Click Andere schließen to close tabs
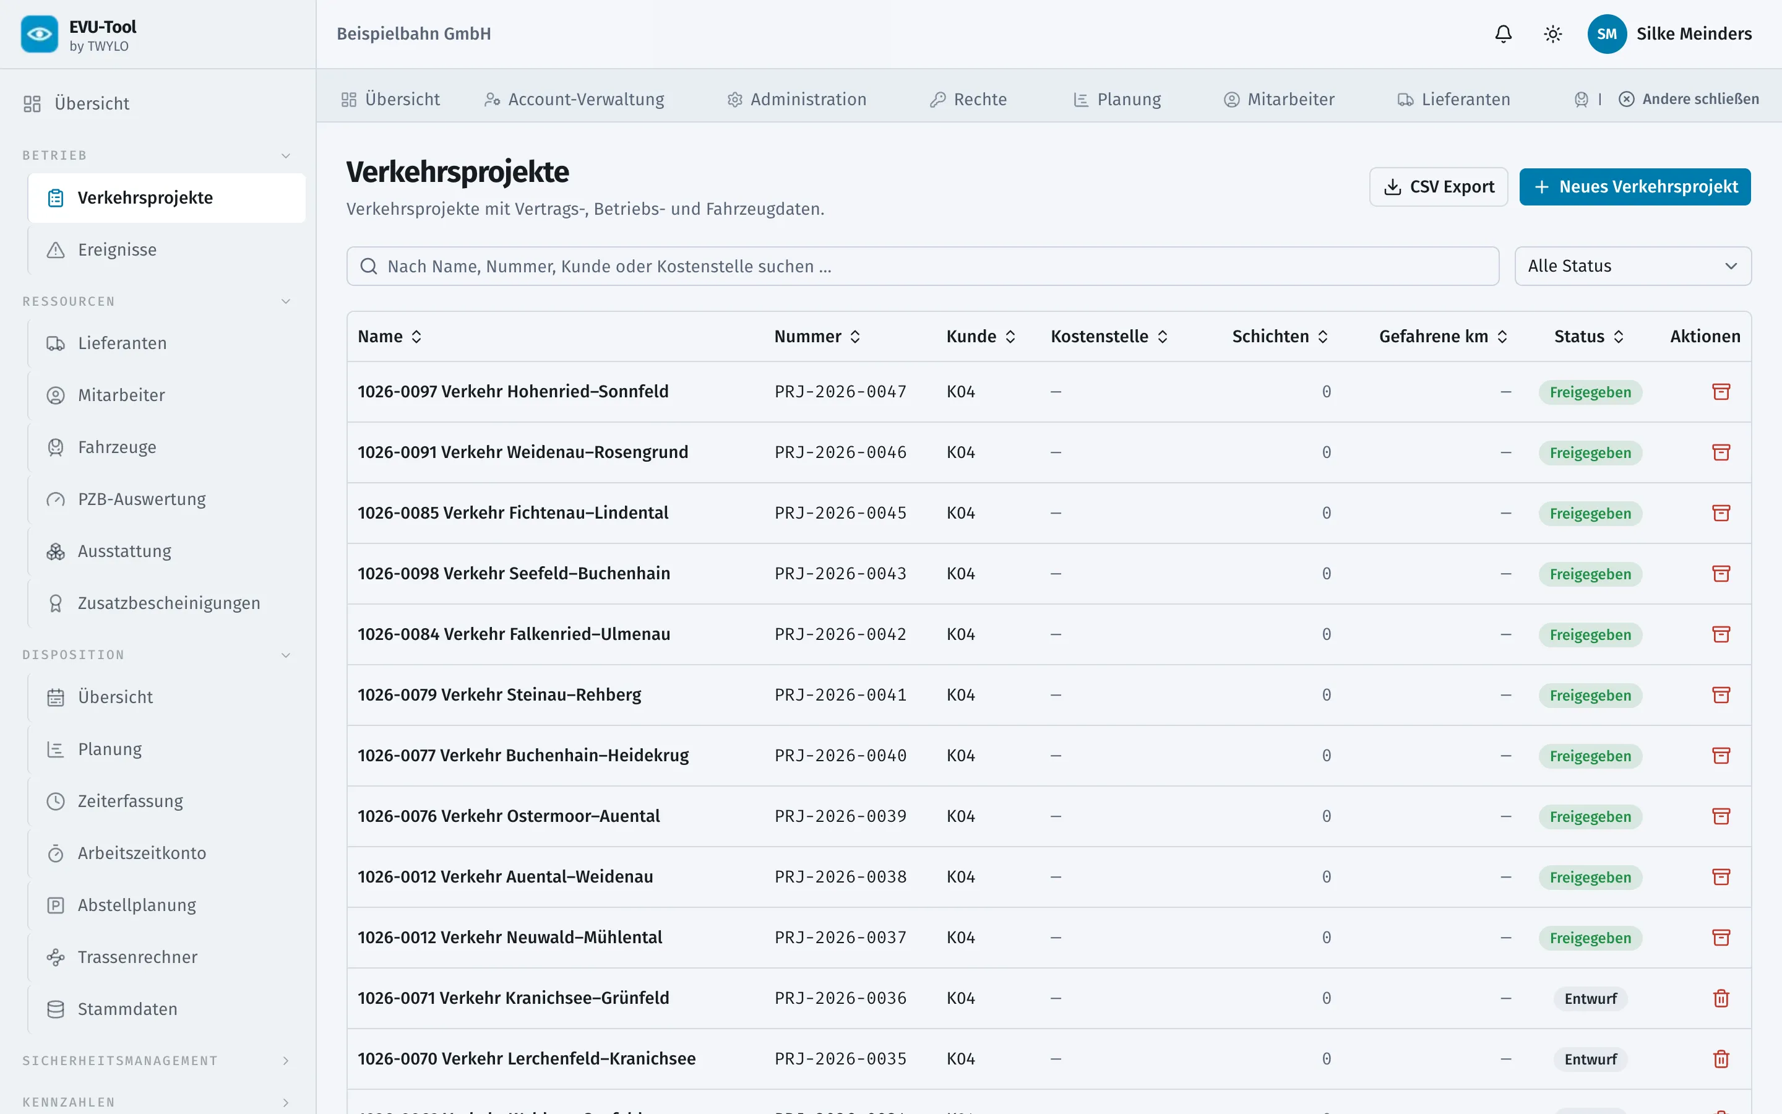This screenshot has width=1782, height=1114. point(1689,100)
